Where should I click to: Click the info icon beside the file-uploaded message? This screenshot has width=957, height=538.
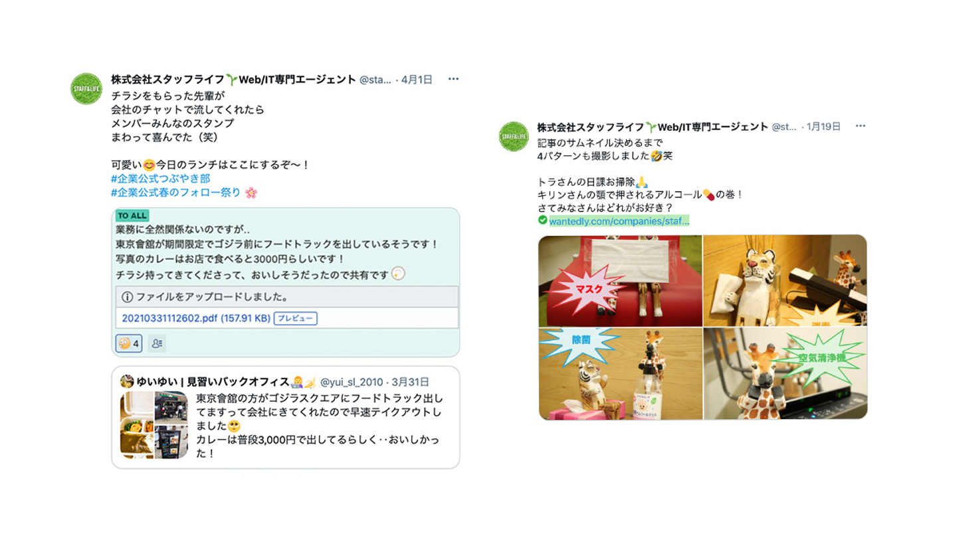point(127,297)
